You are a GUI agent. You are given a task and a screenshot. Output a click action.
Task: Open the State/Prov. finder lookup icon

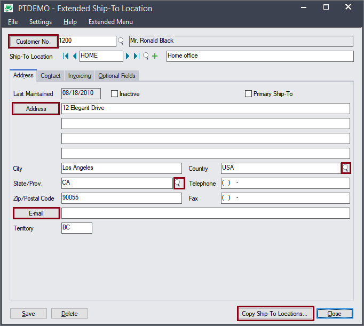[x=178, y=183]
